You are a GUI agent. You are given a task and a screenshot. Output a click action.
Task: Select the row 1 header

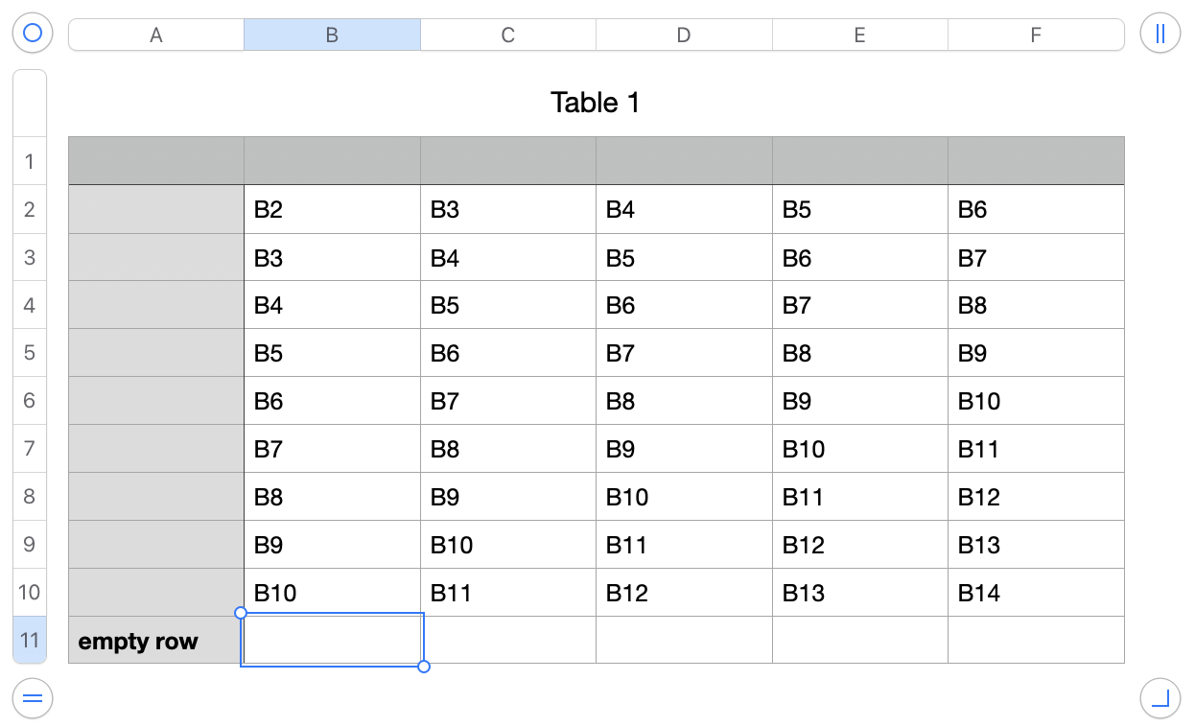(x=30, y=161)
